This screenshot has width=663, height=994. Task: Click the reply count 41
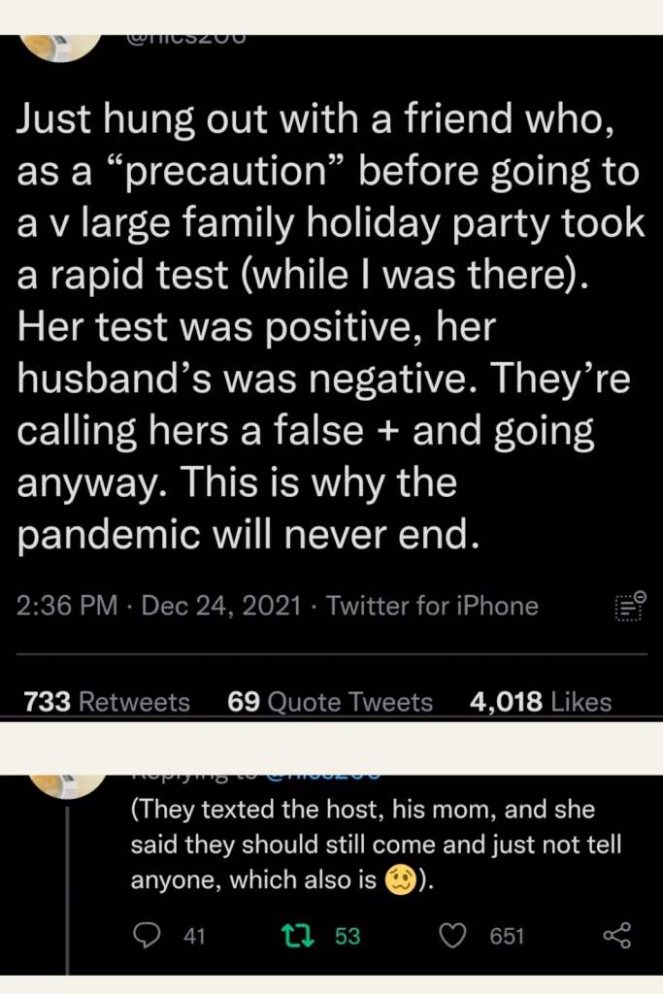click(x=195, y=935)
